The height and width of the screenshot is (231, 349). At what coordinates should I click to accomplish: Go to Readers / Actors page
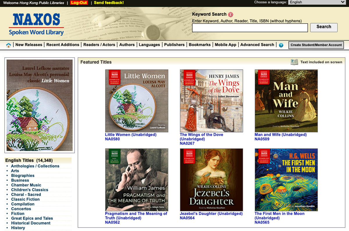(x=99, y=45)
